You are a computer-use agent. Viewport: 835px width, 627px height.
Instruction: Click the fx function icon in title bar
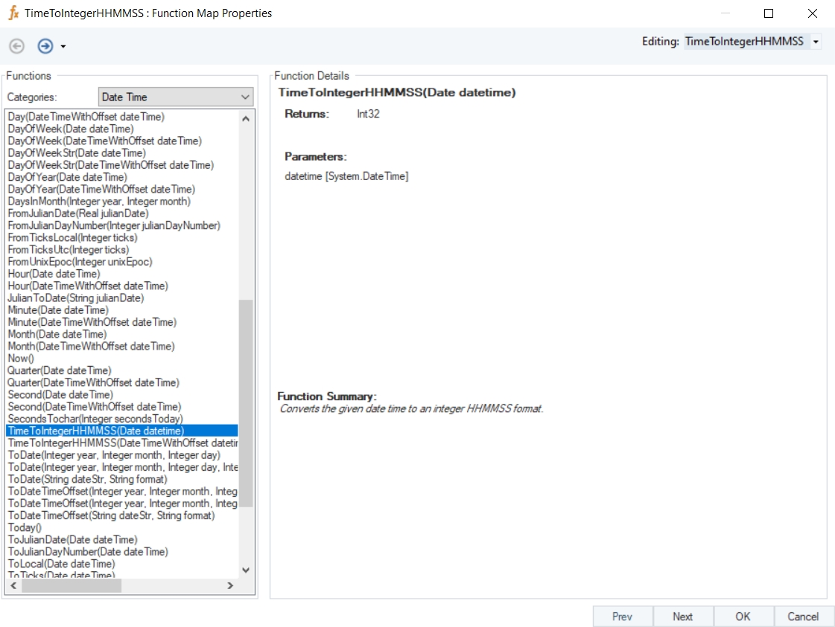tap(13, 13)
